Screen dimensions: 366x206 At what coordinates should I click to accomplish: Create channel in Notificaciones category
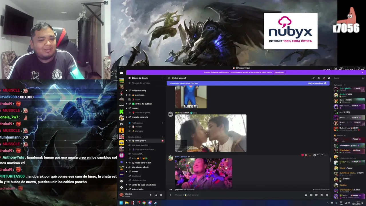click(162, 123)
